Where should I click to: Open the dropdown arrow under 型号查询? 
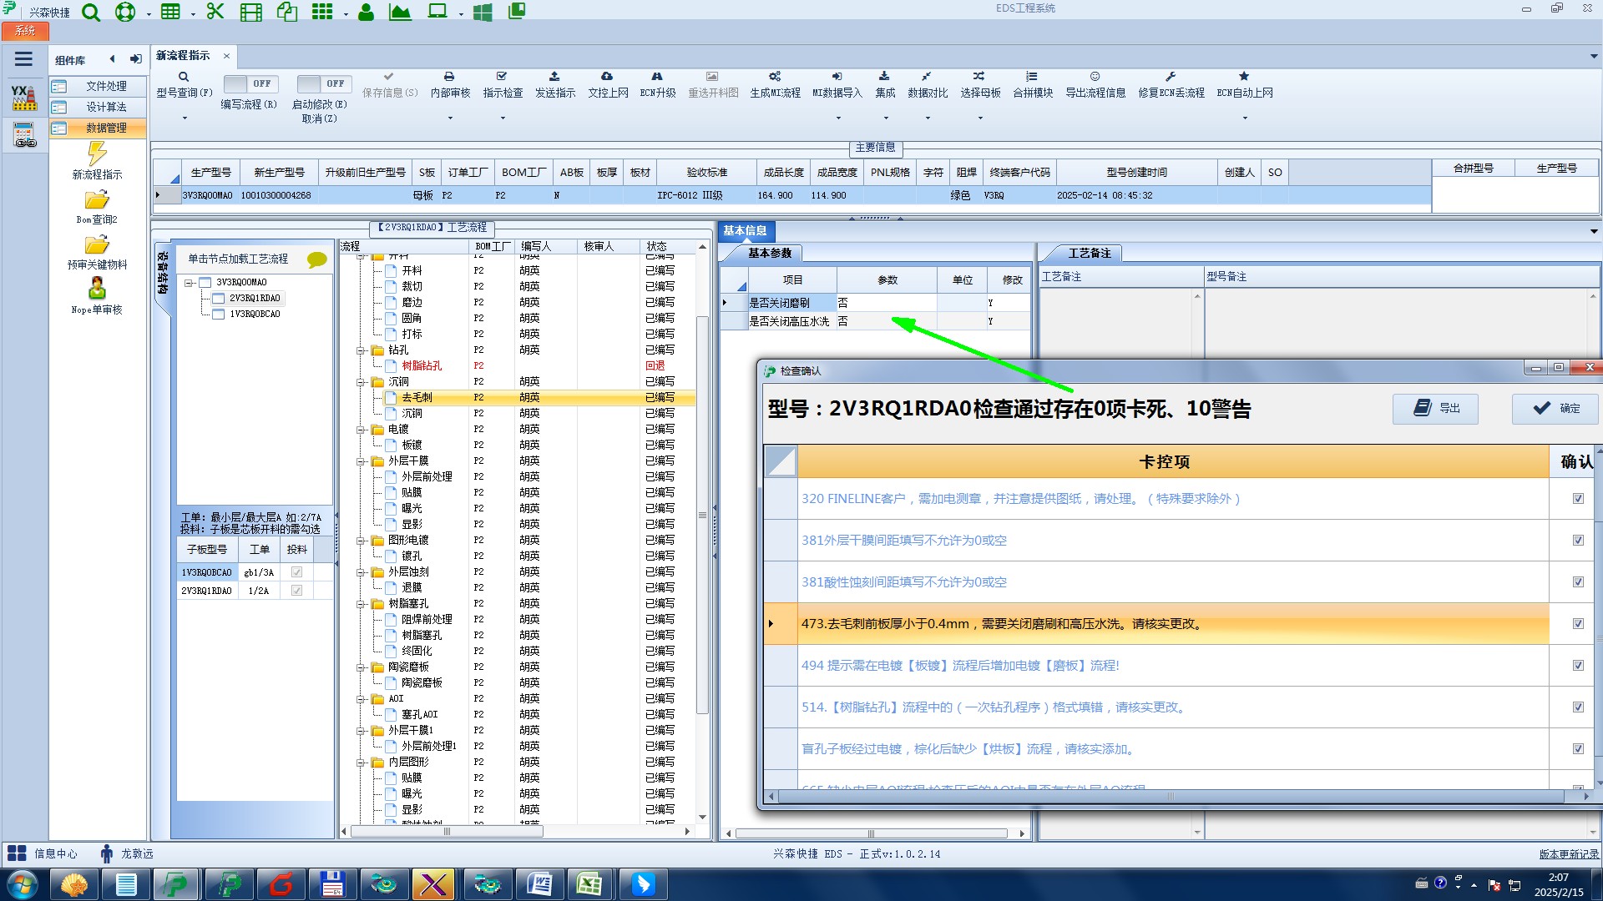tap(185, 118)
